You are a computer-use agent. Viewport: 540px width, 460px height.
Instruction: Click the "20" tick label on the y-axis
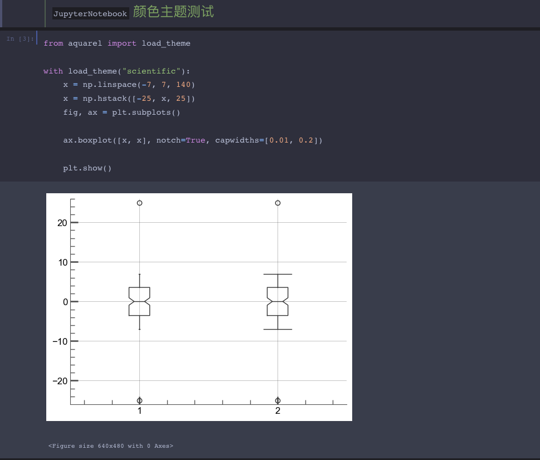tap(63, 223)
